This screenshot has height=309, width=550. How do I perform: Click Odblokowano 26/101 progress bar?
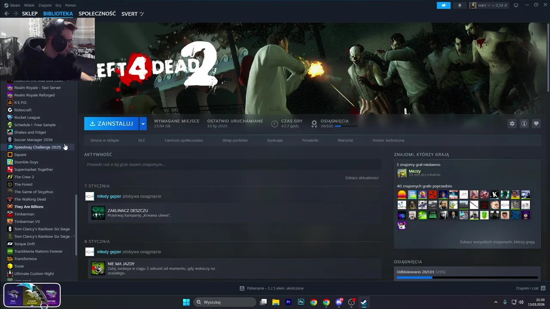pyautogui.click(x=467, y=278)
